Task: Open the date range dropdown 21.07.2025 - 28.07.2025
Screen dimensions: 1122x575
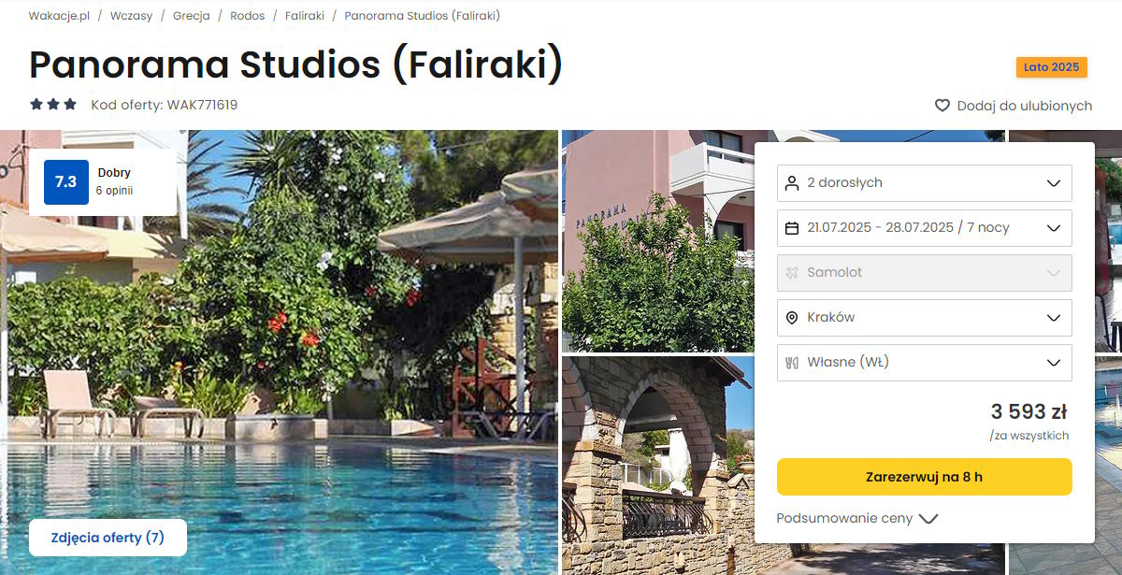Action: [x=925, y=228]
